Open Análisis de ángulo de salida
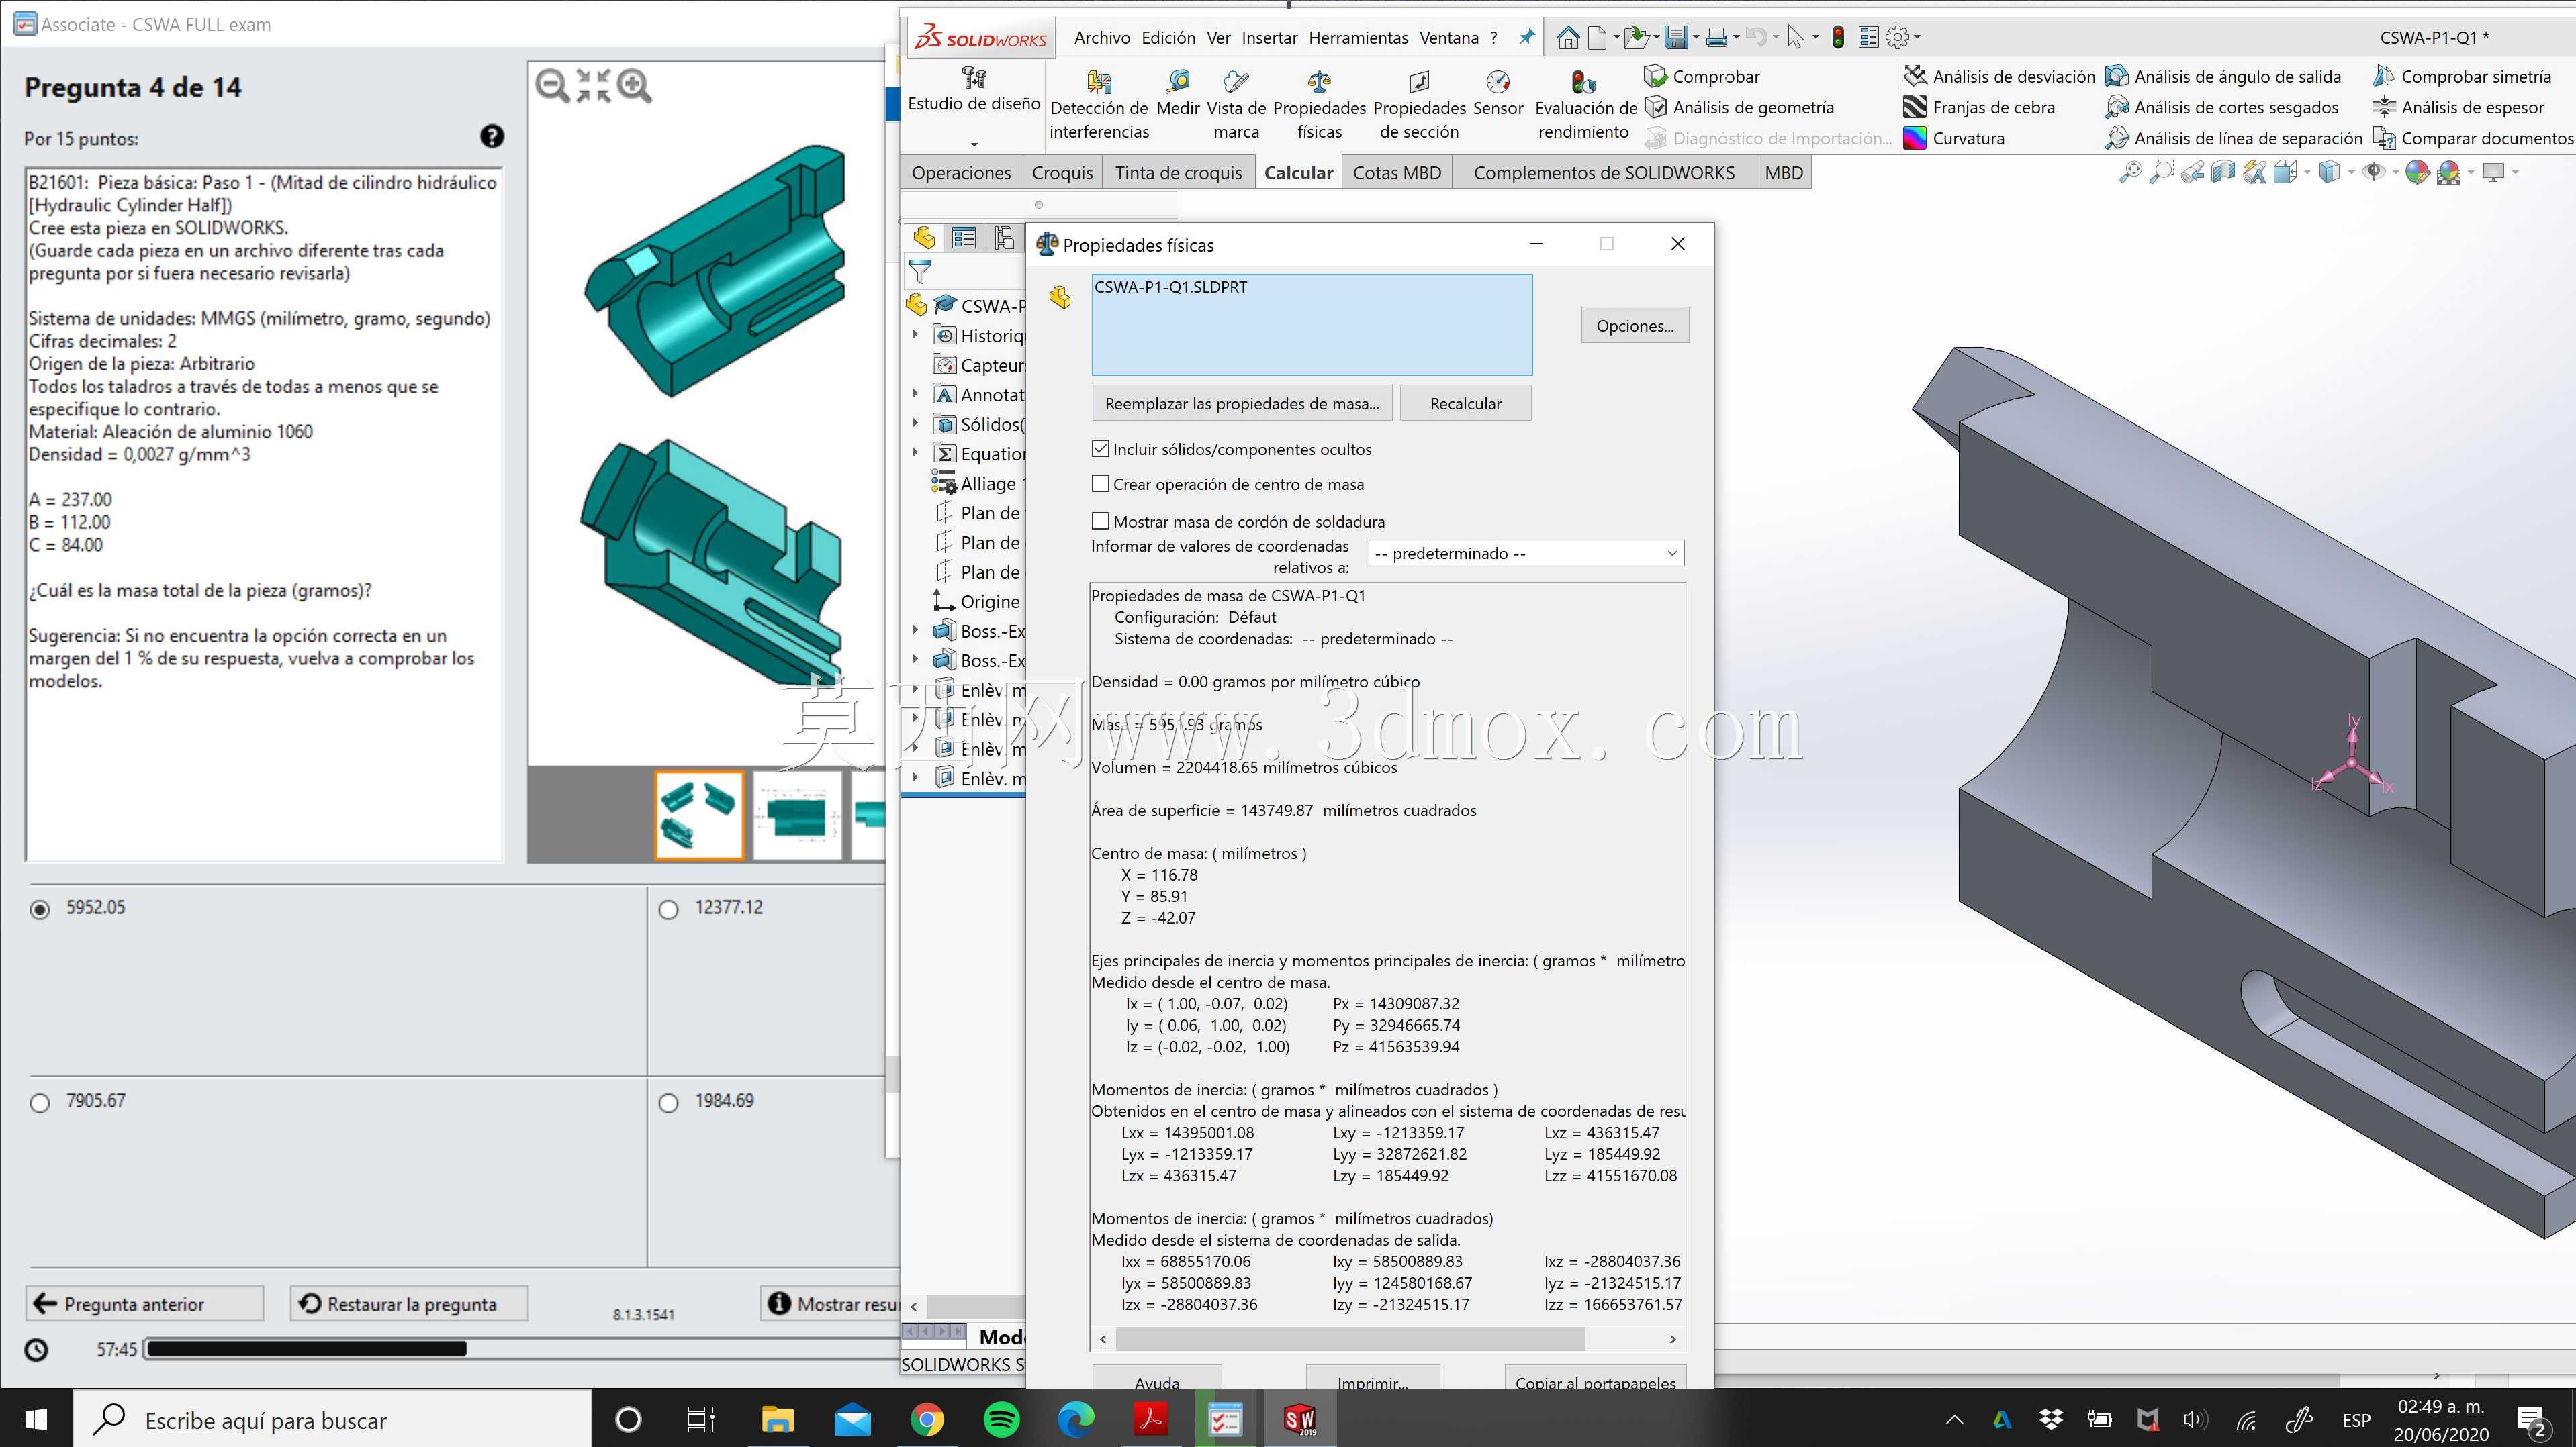The image size is (2576, 1447). click(x=2223, y=76)
